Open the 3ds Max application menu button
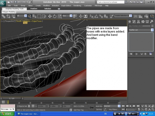 (x=3, y=3)
